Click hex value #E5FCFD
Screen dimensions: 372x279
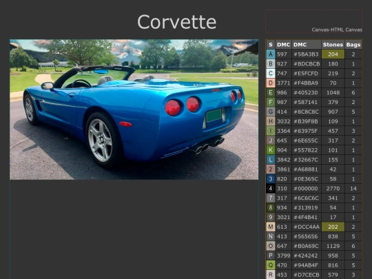click(x=306, y=73)
